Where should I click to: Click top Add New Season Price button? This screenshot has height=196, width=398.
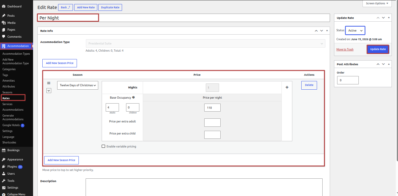click(60, 63)
